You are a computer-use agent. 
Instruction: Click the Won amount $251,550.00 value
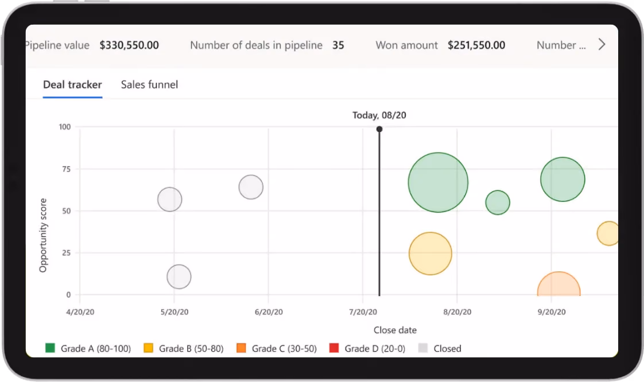(x=476, y=45)
